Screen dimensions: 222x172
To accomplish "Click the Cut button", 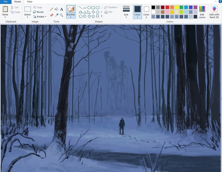I will [x=15, y=7].
